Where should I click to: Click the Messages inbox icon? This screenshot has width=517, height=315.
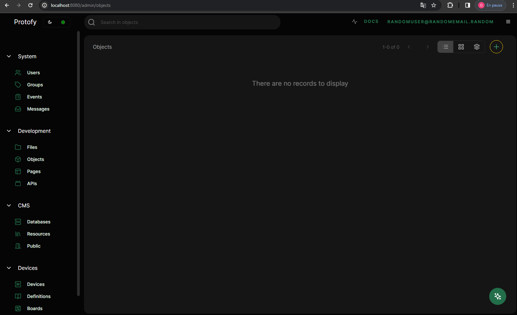pos(18,109)
